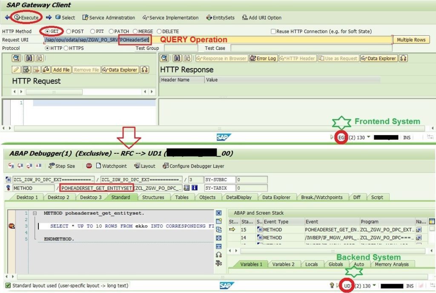The height and width of the screenshot is (293, 436).
Task: Click into the Request URI field
Action: point(218,40)
